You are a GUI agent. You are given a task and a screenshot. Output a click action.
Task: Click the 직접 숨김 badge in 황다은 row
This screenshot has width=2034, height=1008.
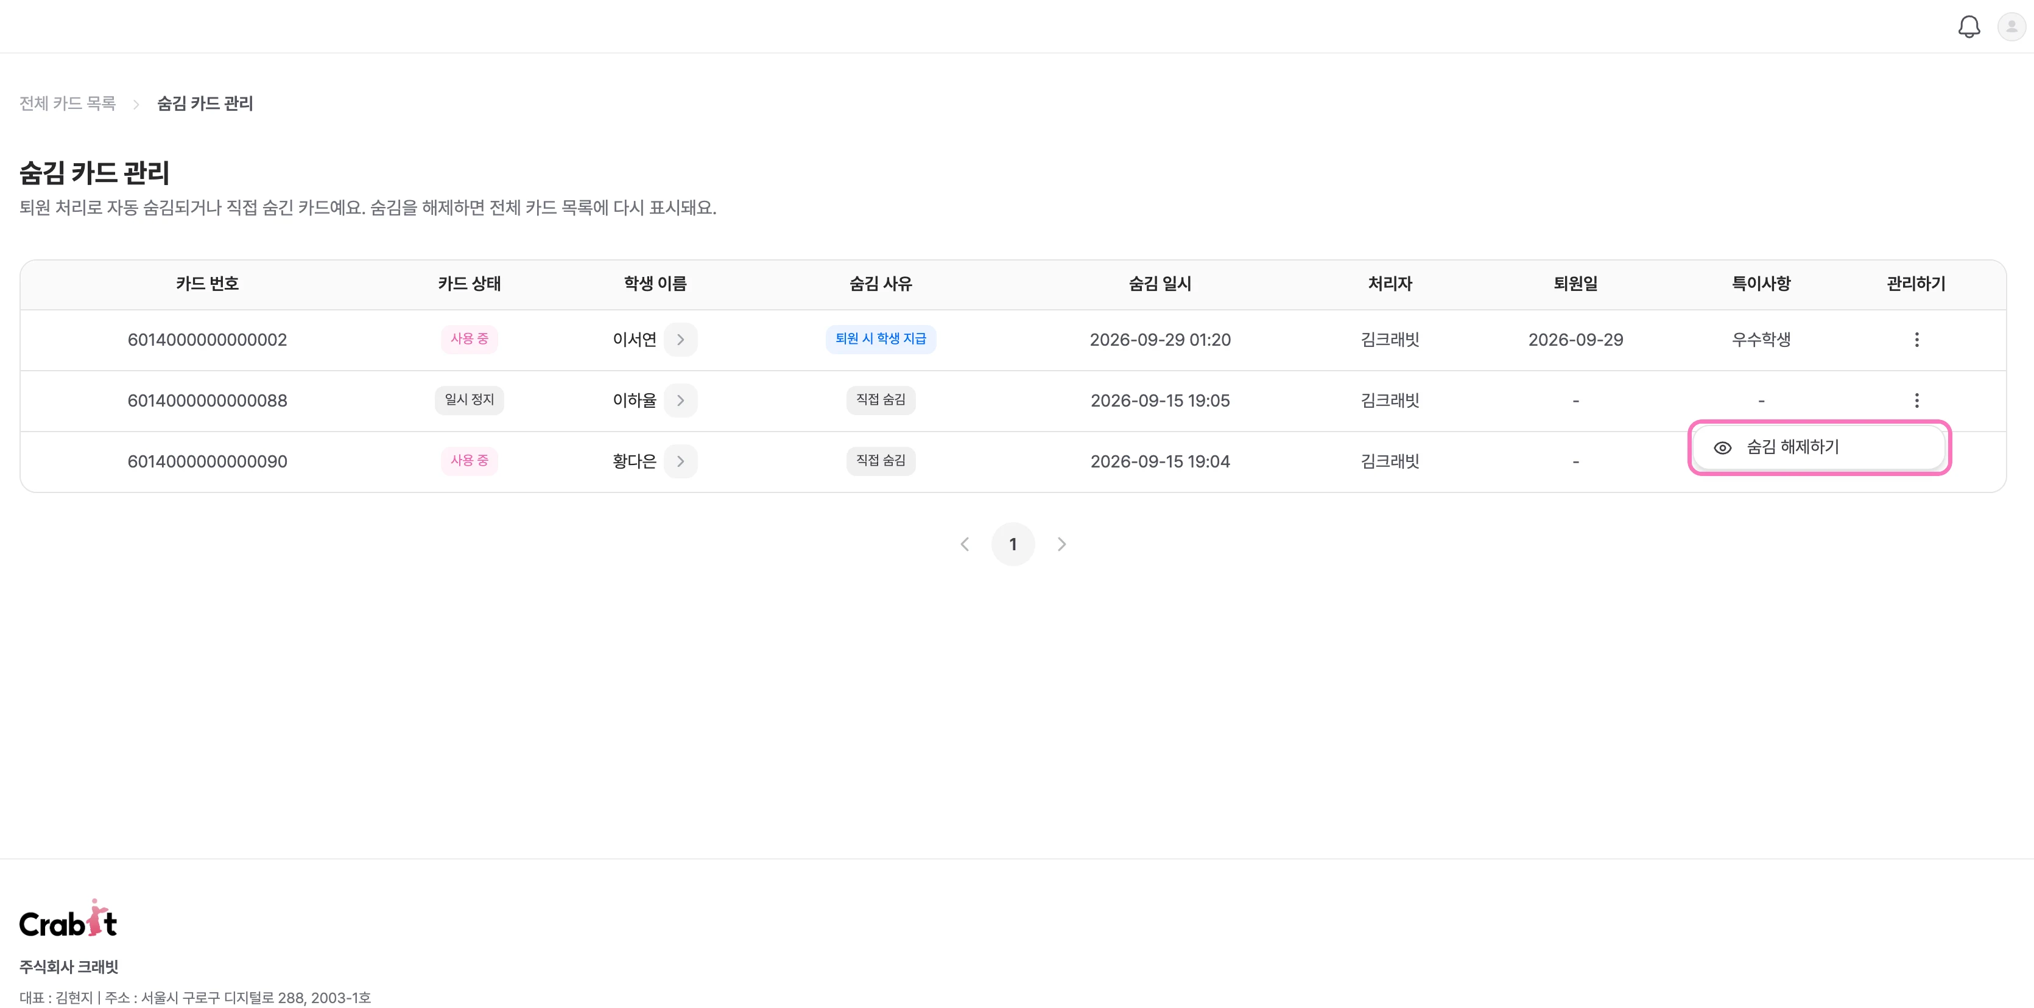pyautogui.click(x=881, y=460)
